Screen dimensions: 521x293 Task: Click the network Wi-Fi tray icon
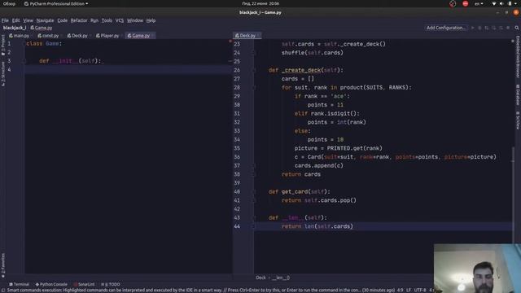(x=494, y=4)
